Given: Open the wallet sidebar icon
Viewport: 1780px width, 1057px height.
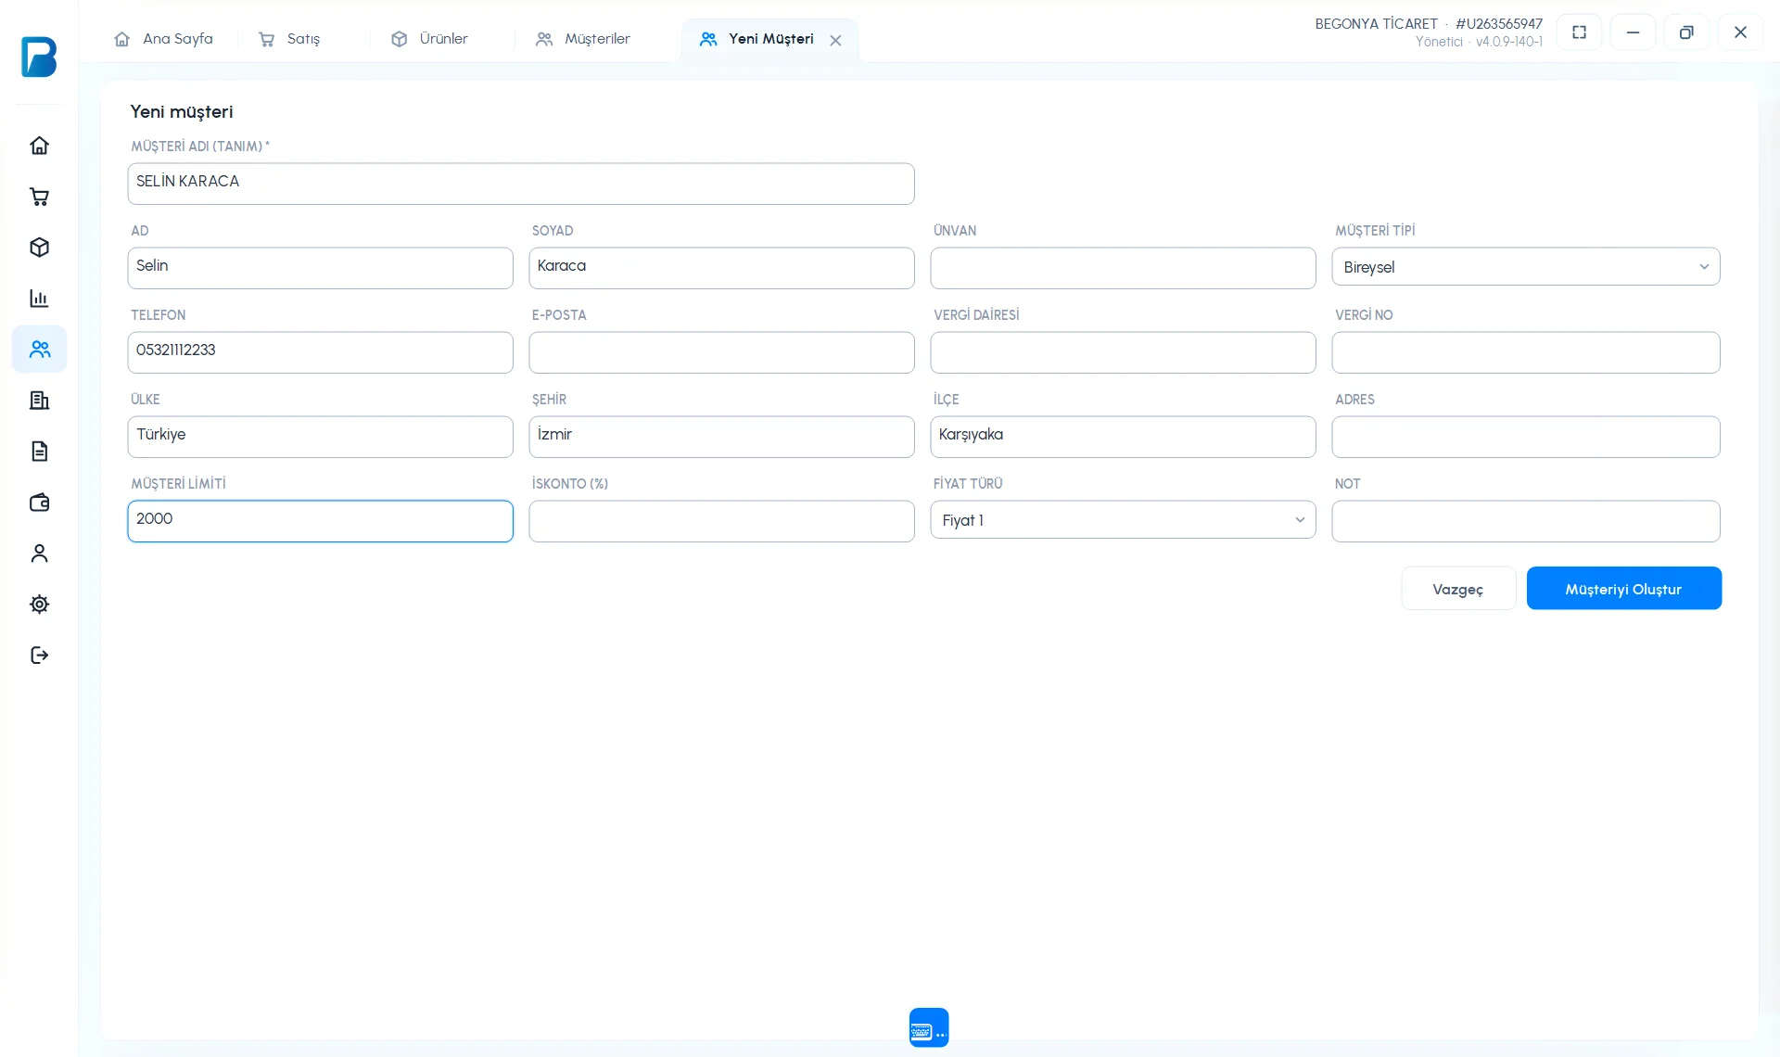Looking at the screenshot, I should coord(39,503).
